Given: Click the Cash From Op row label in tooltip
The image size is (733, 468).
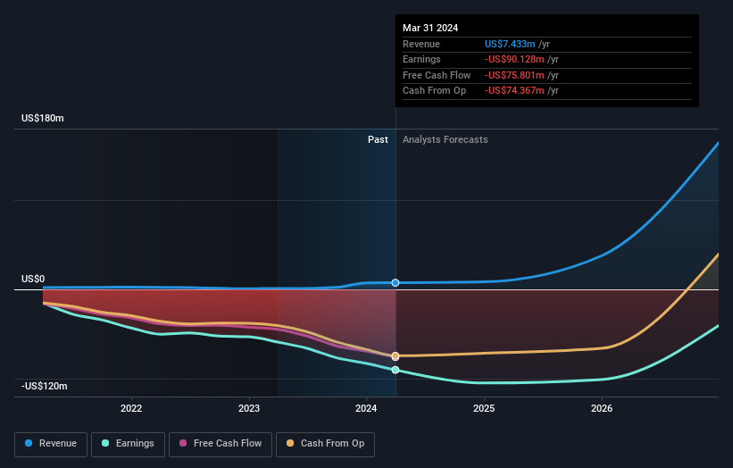Looking at the screenshot, I should click(x=434, y=91).
